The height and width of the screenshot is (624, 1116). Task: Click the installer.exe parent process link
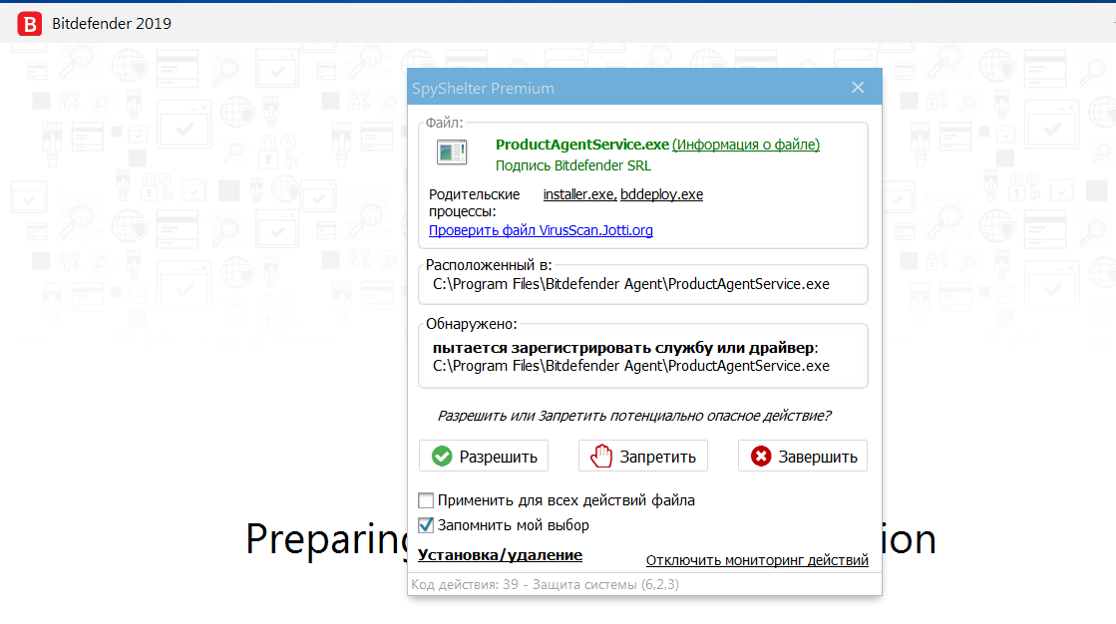pyautogui.click(x=578, y=194)
